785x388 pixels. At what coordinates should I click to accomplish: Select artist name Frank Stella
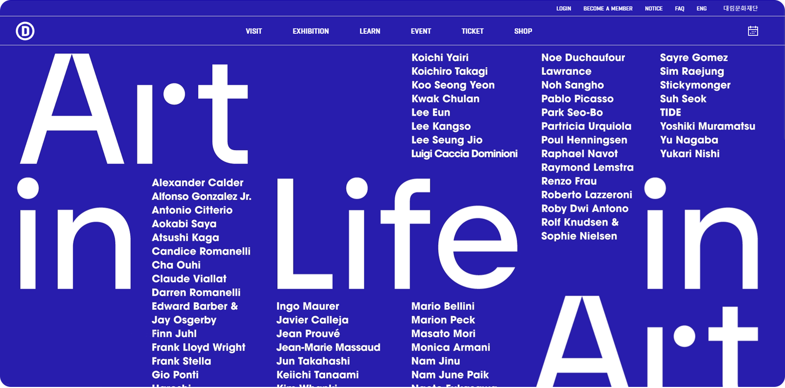click(x=181, y=361)
